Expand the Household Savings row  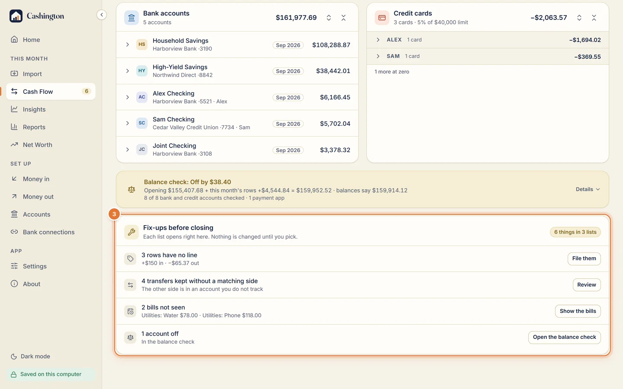click(x=128, y=45)
